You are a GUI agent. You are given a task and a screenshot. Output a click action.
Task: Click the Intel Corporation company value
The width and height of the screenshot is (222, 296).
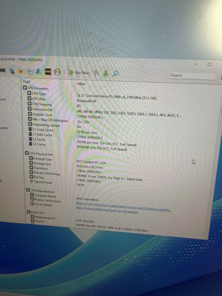tap(87, 199)
